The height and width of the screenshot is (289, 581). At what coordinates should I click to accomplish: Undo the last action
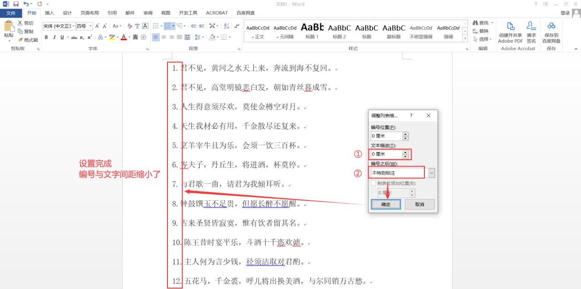pos(26,4)
